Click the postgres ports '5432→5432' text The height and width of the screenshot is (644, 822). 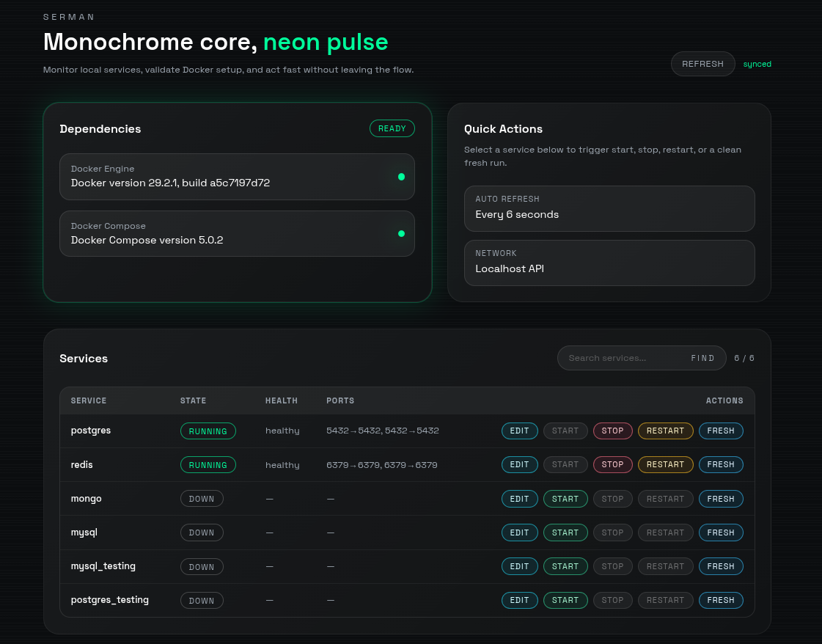pyautogui.click(x=383, y=431)
